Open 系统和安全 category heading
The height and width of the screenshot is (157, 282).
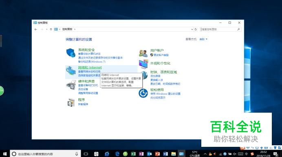(86, 50)
